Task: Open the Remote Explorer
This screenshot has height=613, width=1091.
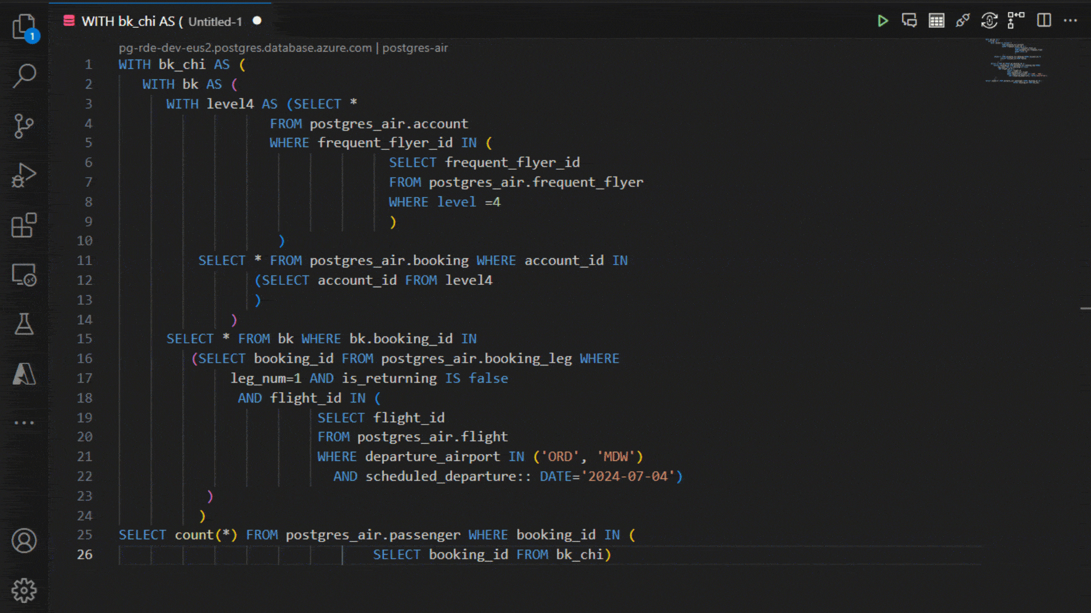Action: coord(24,275)
